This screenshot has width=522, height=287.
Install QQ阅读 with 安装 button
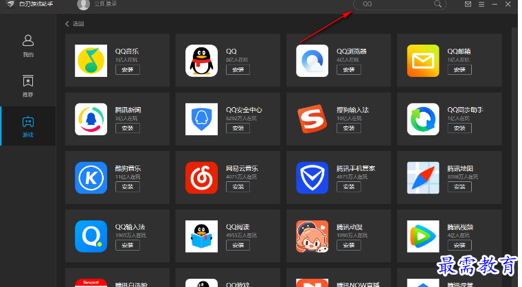[x=238, y=245]
